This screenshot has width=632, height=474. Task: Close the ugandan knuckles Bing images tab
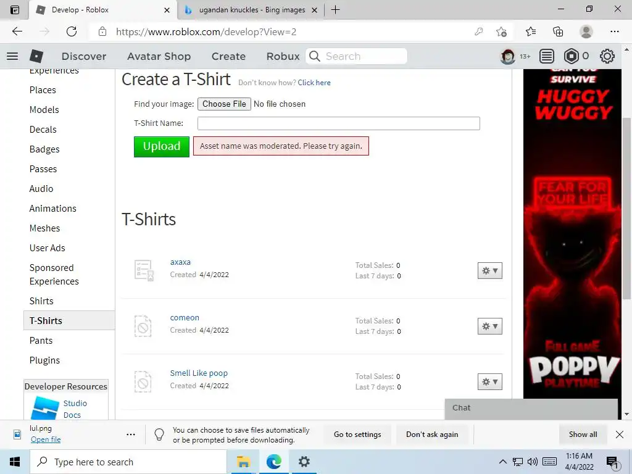click(x=315, y=10)
